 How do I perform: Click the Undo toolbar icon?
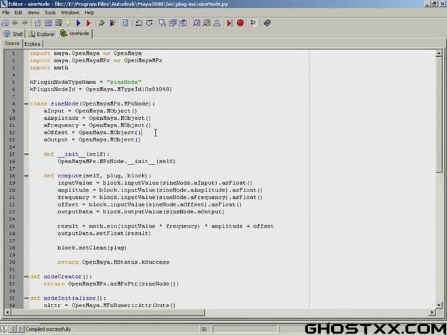[139, 23]
